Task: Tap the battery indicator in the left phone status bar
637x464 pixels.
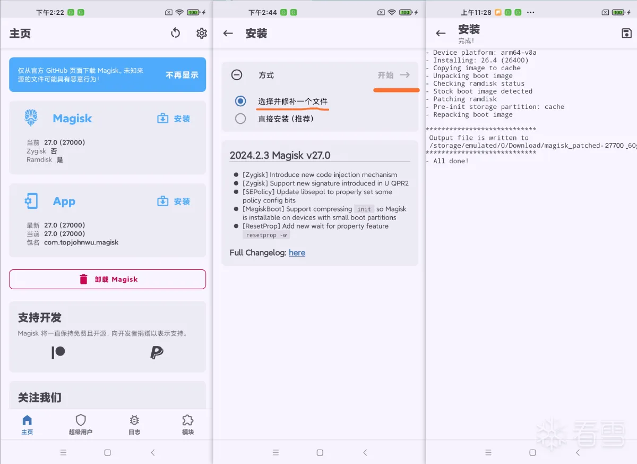Action: 194,12
